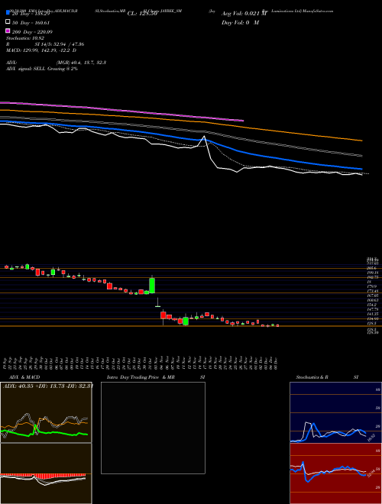Click the red MACD histogram bars

coord(43,476)
